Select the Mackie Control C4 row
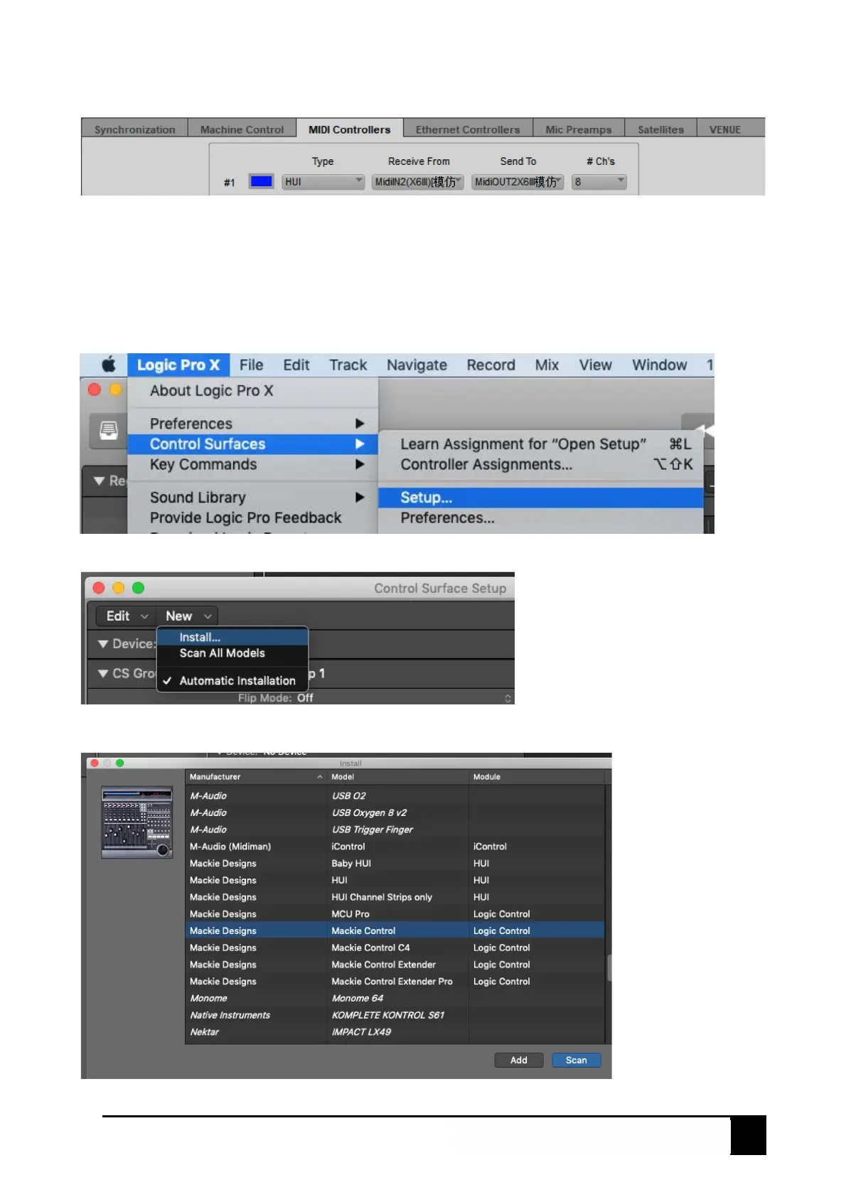This screenshot has height=1197, width=846. tap(395, 948)
